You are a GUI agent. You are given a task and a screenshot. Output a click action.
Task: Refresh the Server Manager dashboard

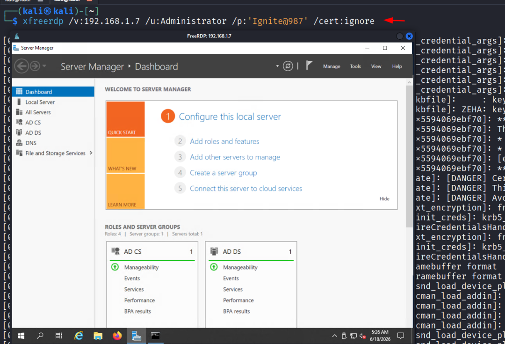288,66
